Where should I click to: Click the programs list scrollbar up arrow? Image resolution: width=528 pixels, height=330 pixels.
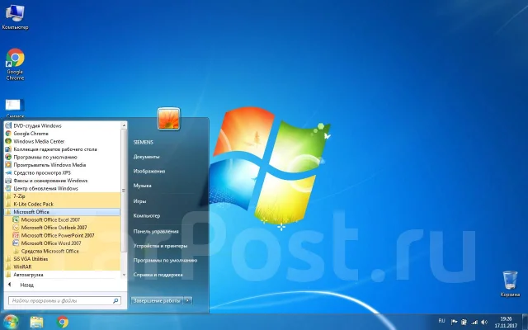124,125
